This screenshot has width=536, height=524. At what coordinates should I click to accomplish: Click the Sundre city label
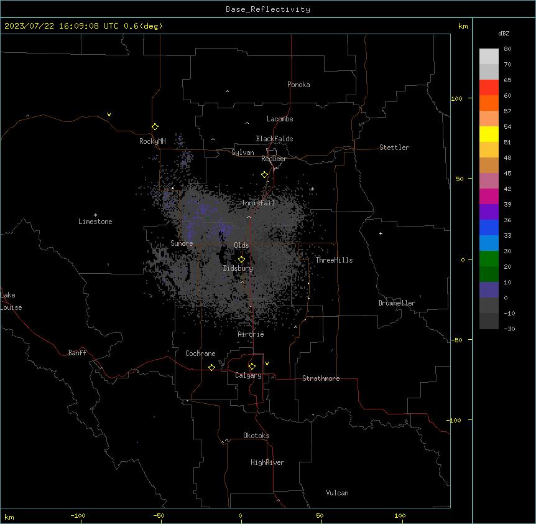click(182, 243)
